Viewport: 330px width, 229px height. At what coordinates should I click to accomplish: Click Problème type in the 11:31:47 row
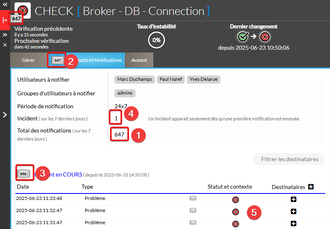click(x=95, y=223)
